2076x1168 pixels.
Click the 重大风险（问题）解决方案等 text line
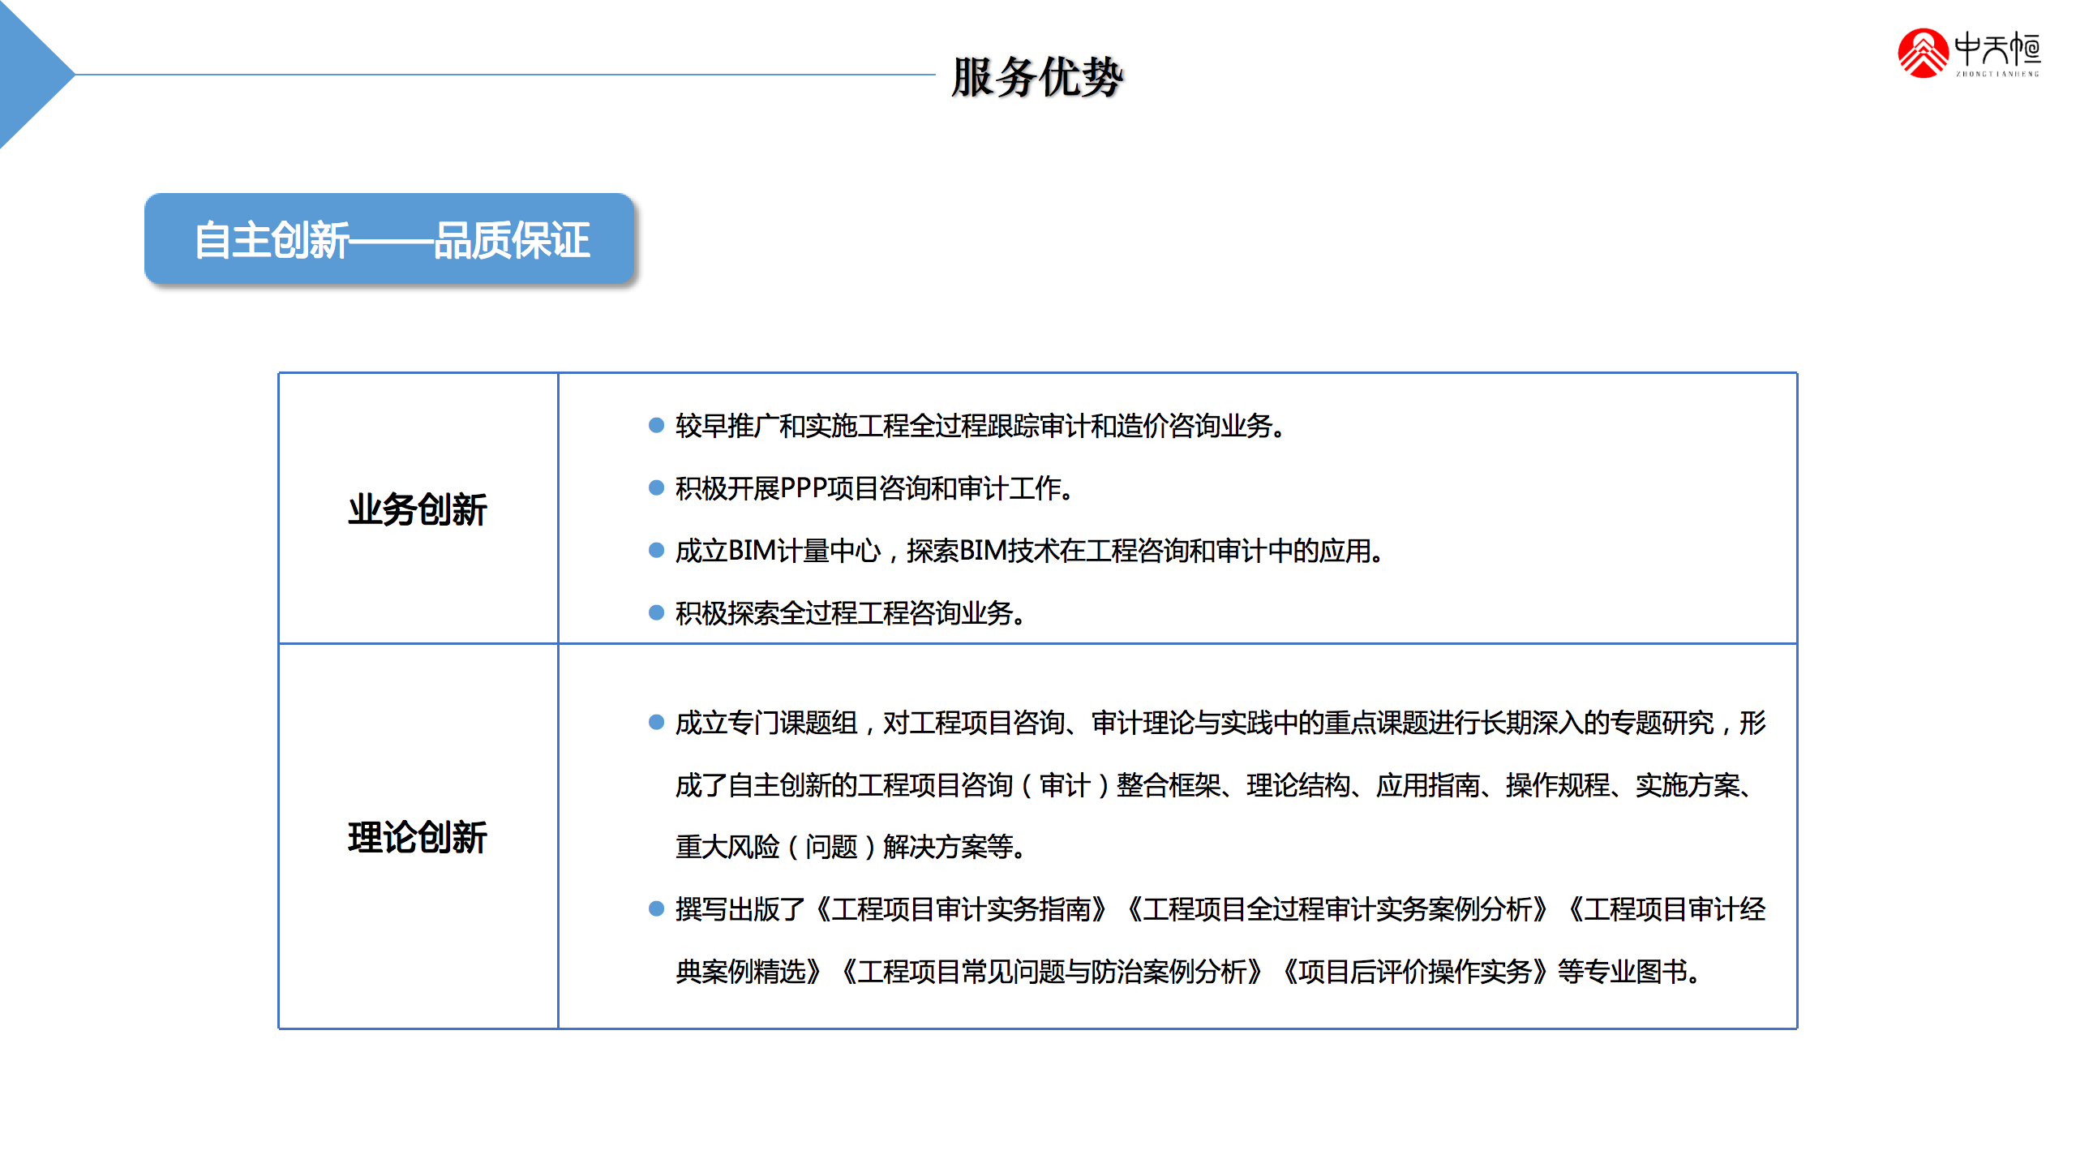click(850, 847)
